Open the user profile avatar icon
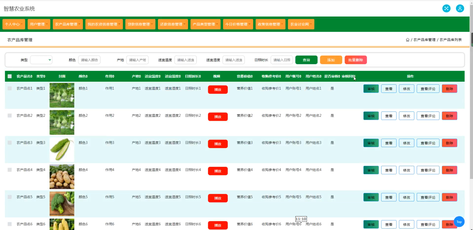The width and height of the screenshot is (473, 230). coord(460,9)
